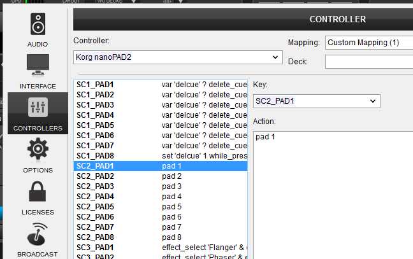Image resolution: width=413 pixels, height=259 pixels.
Task: Select the SC1_PAD5 mapping row
Action: [x=161, y=125]
